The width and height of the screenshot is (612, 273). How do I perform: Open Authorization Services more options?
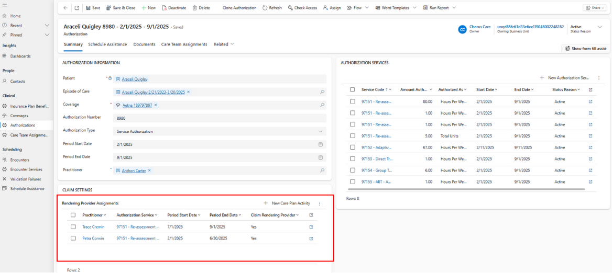[x=599, y=78]
